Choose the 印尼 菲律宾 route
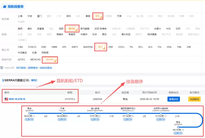205x138 pixels. (x=100, y=29)
